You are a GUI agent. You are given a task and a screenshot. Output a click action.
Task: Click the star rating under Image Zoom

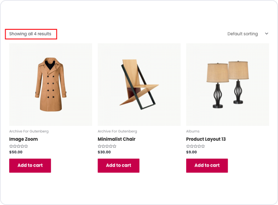[18, 146]
